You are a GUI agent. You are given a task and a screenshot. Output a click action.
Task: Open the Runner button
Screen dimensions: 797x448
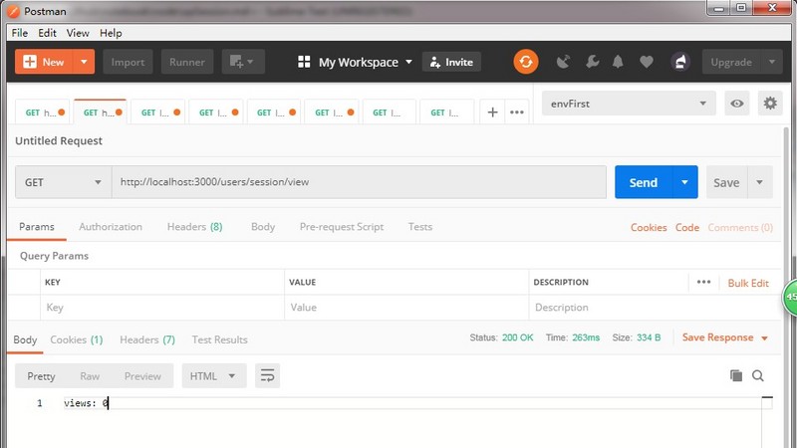(187, 62)
